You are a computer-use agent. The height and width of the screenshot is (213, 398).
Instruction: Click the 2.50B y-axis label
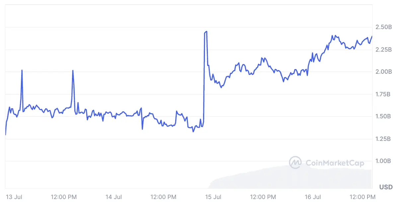[383, 27]
